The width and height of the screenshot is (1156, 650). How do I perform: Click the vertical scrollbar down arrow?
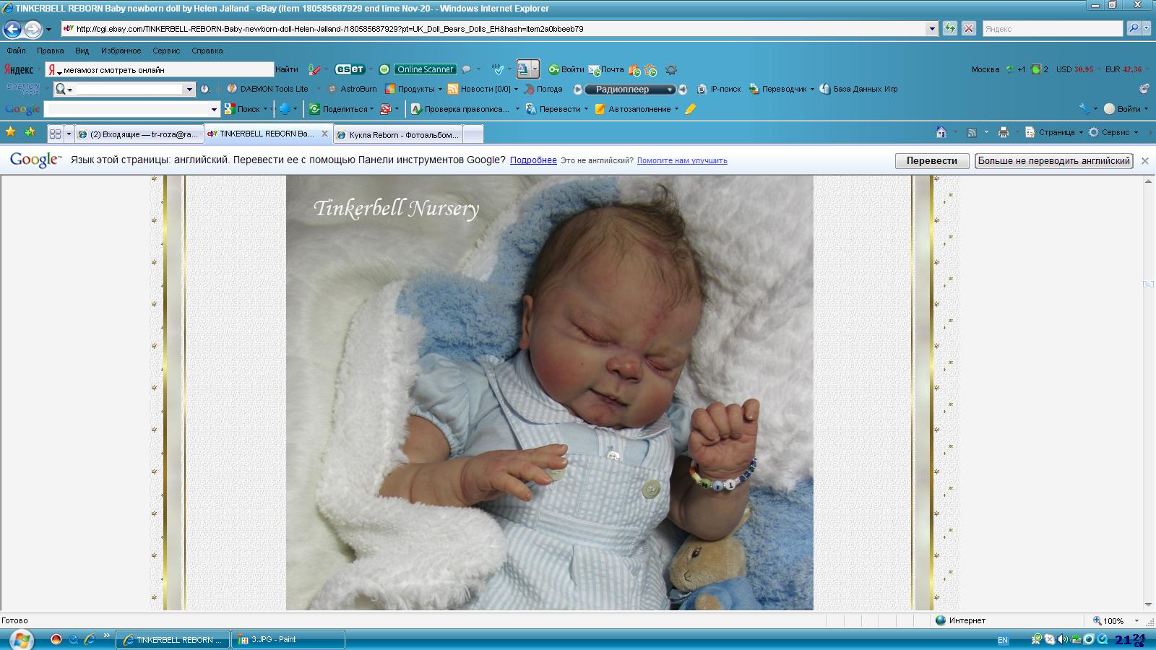[1149, 604]
